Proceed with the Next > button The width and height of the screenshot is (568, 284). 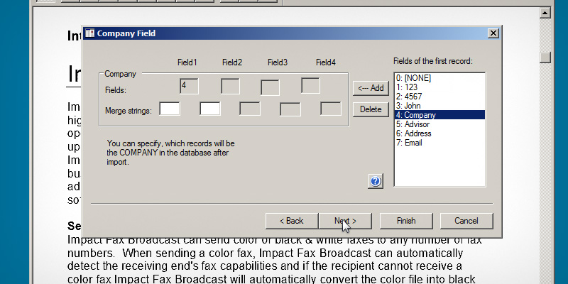coord(345,221)
